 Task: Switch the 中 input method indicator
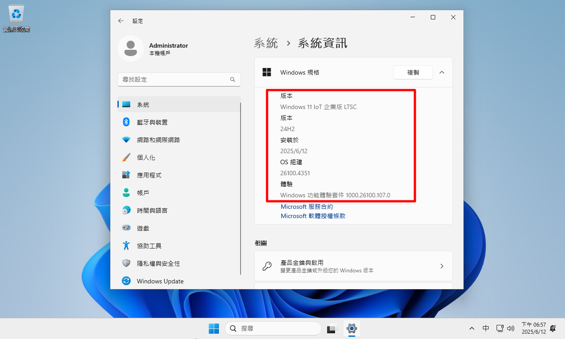[x=486, y=328]
